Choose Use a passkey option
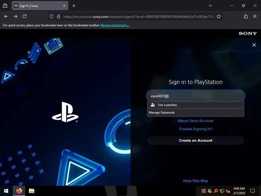The height and width of the screenshot is (196, 261). 195,105
